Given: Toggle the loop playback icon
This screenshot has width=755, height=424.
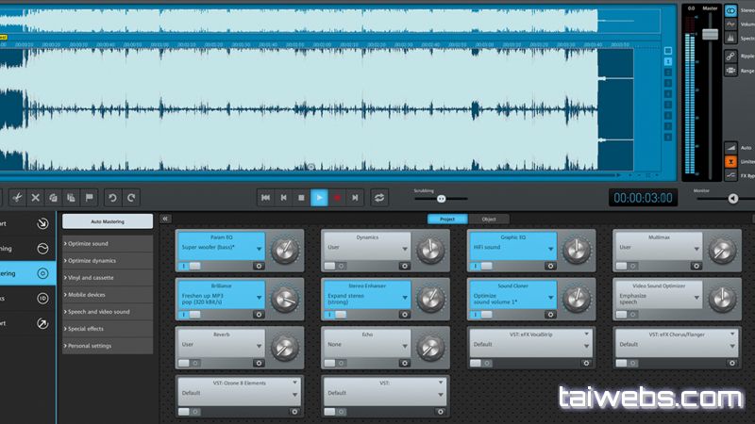Looking at the screenshot, I should [x=379, y=197].
